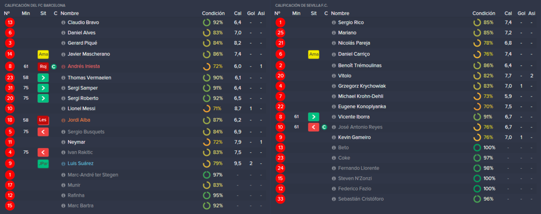Click Sergio Busquets' red substituted-off arrow icon
The height and width of the screenshot is (214, 541).
click(43, 132)
